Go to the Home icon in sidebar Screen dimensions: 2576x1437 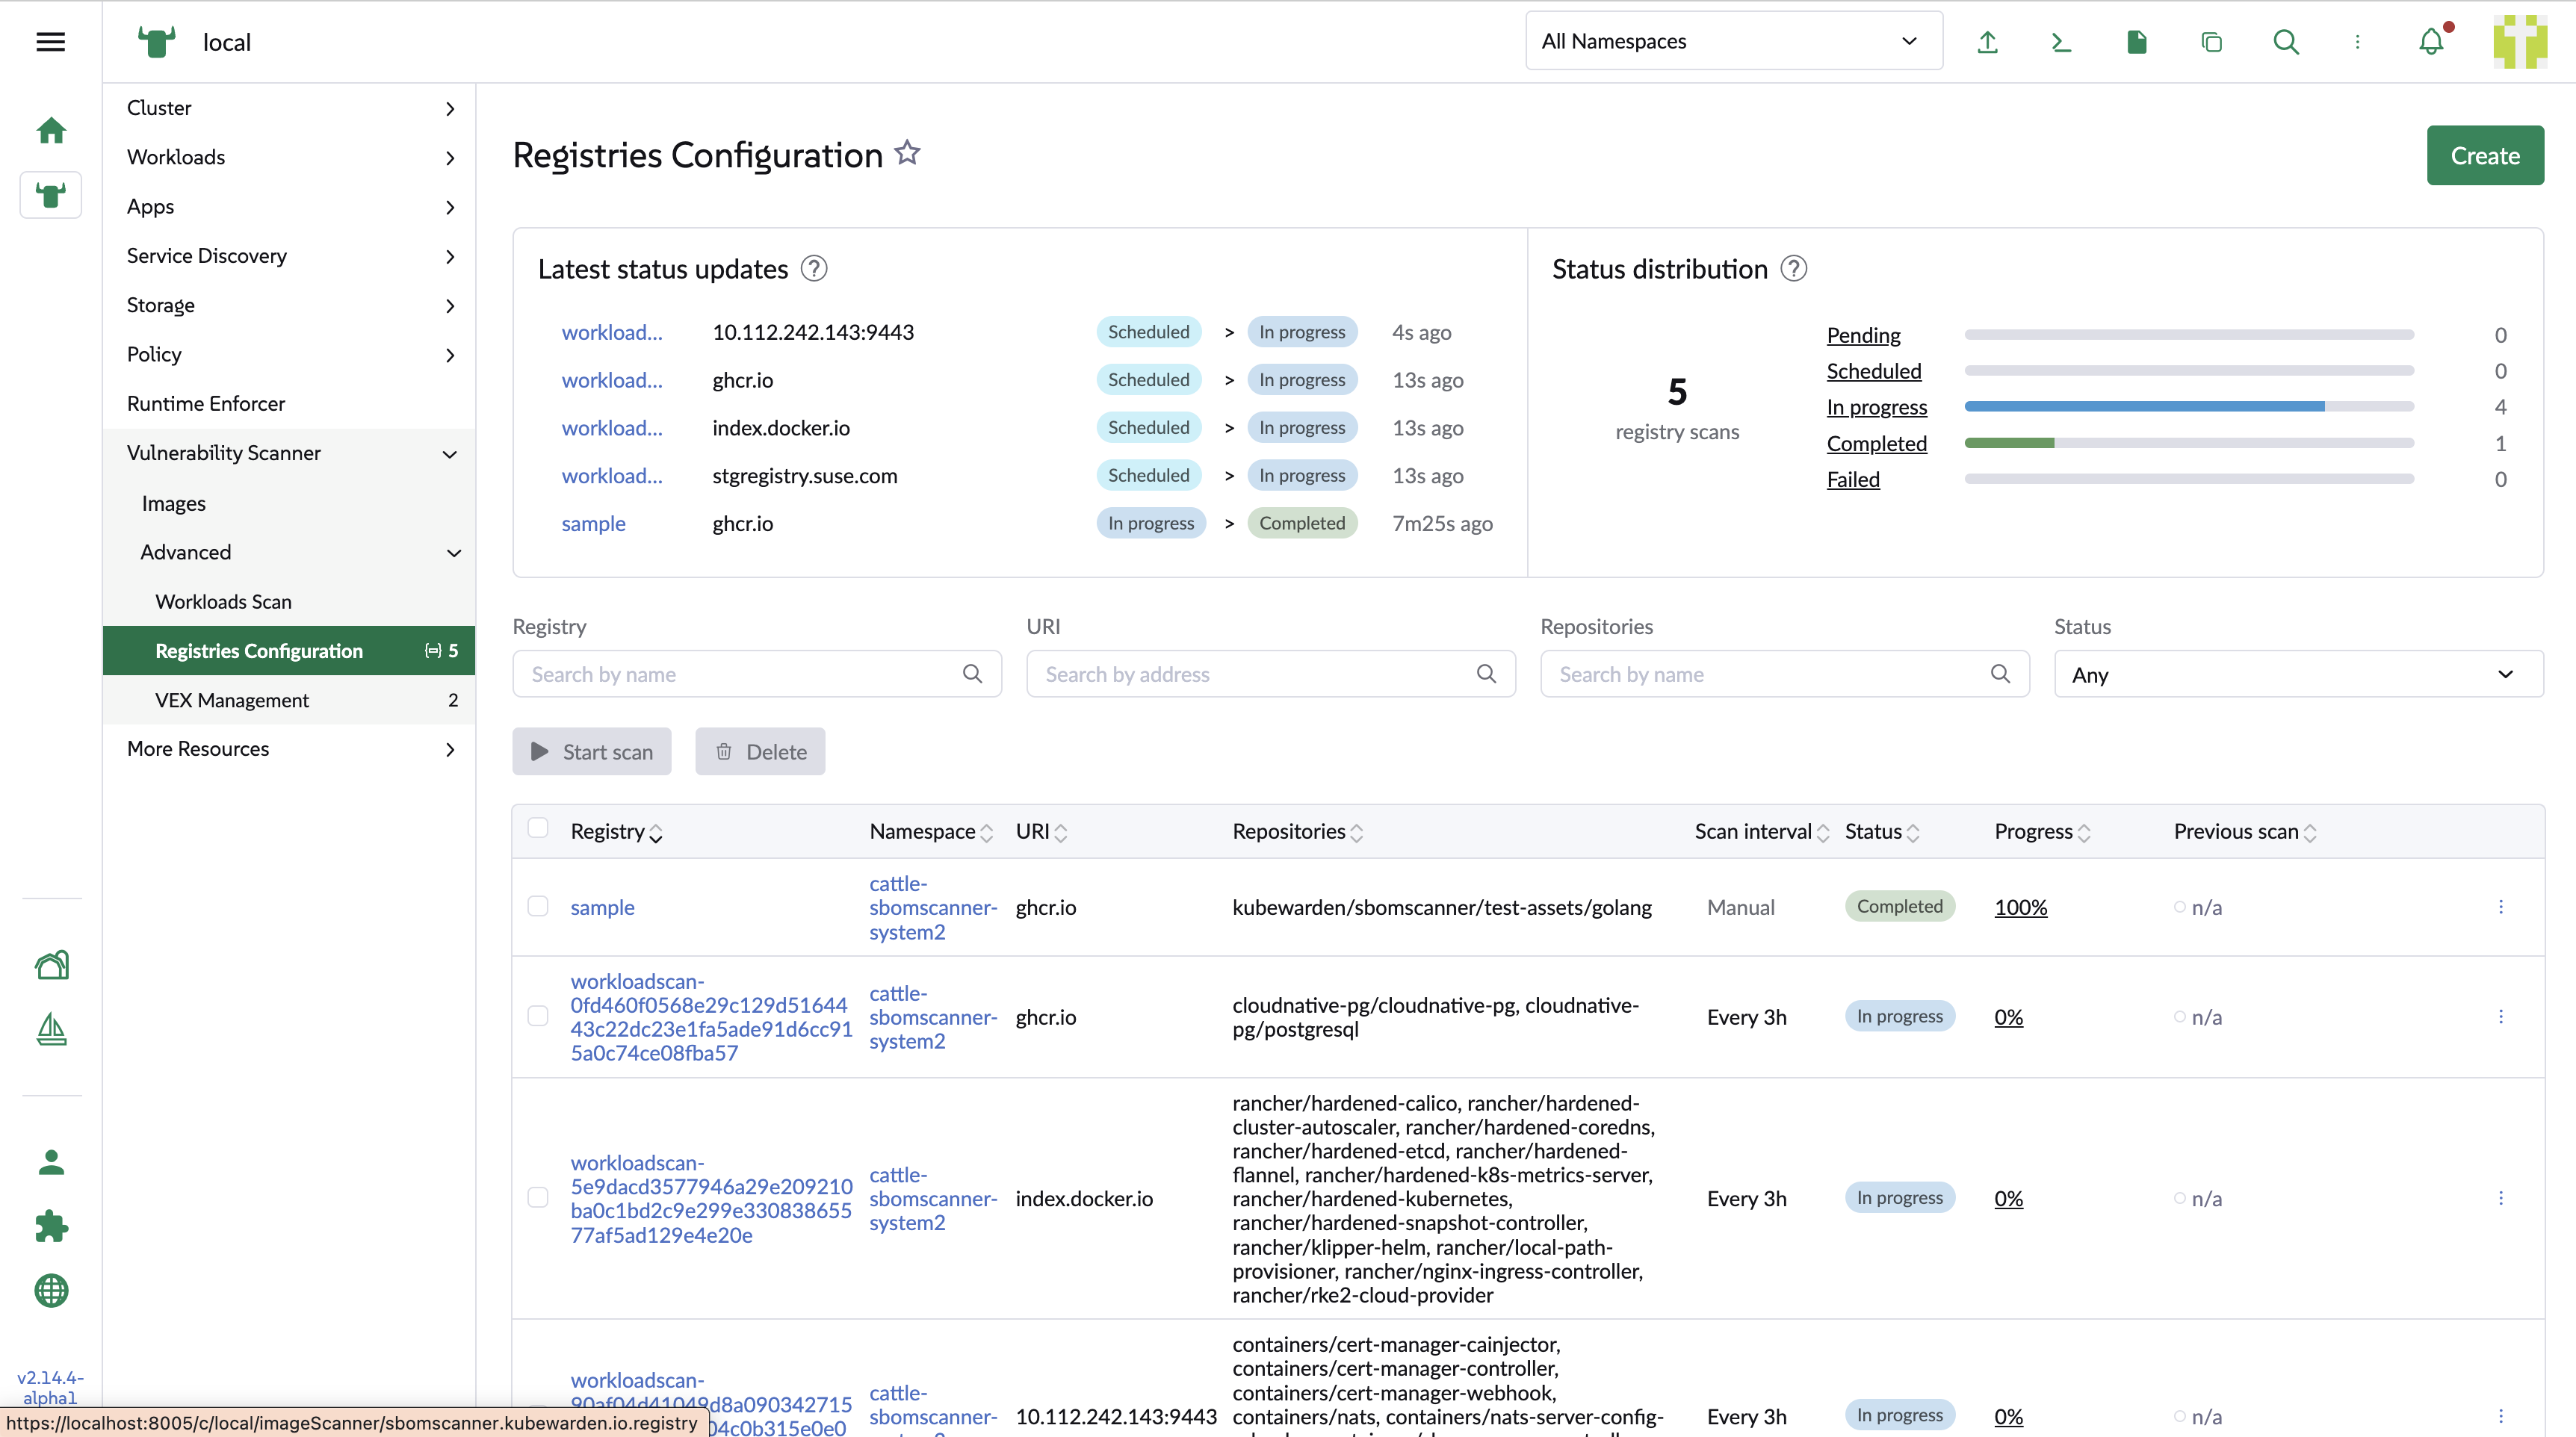tap(51, 130)
